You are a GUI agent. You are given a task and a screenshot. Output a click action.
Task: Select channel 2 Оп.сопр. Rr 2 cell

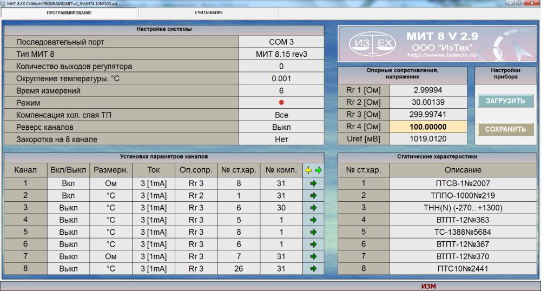pos(196,195)
